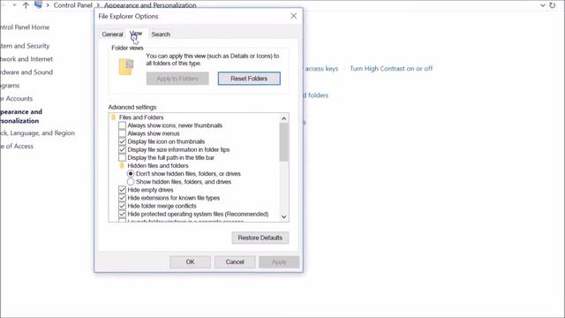
Task: Click Appearance and Personalization breadcrumb
Action: (x=150, y=5)
